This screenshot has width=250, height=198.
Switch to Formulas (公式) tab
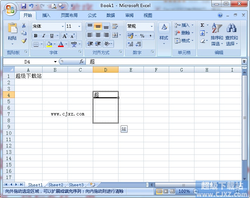92,15
